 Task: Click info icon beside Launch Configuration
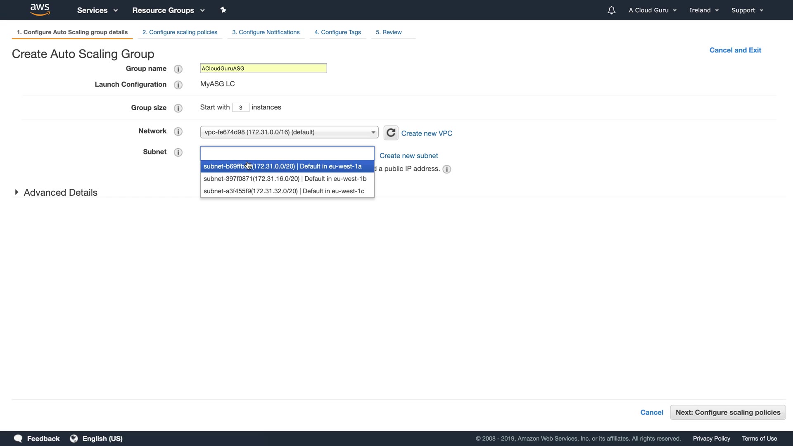pyautogui.click(x=178, y=85)
